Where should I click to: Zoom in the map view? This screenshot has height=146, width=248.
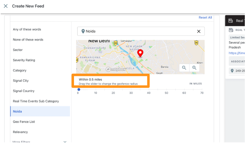click(194, 68)
